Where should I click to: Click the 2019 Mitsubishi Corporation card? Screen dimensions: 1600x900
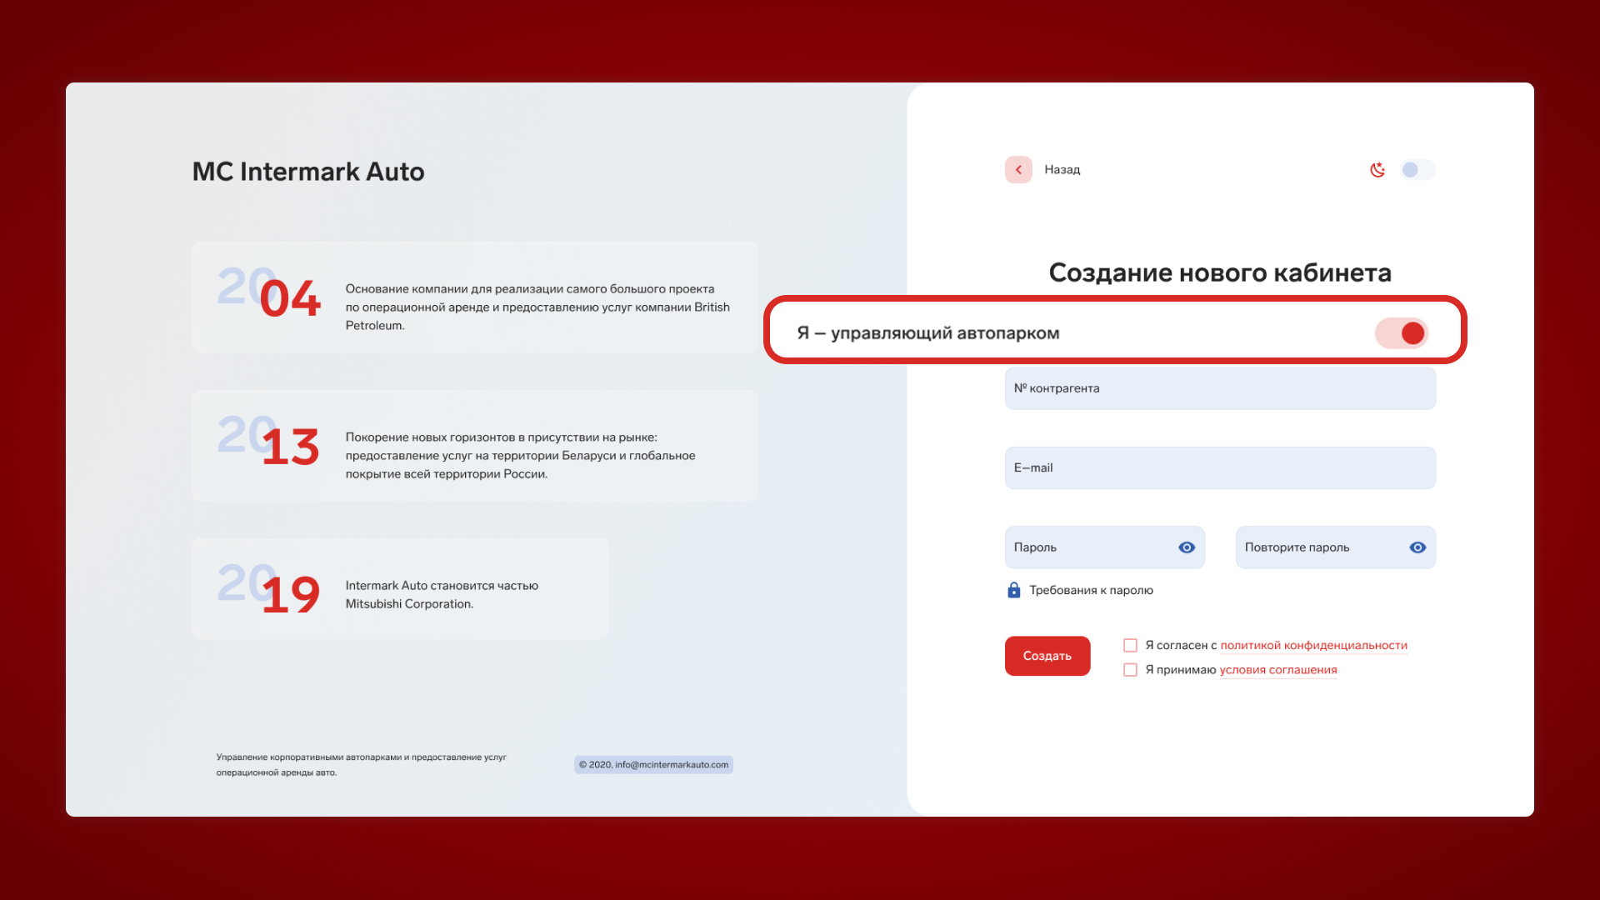[400, 588]
